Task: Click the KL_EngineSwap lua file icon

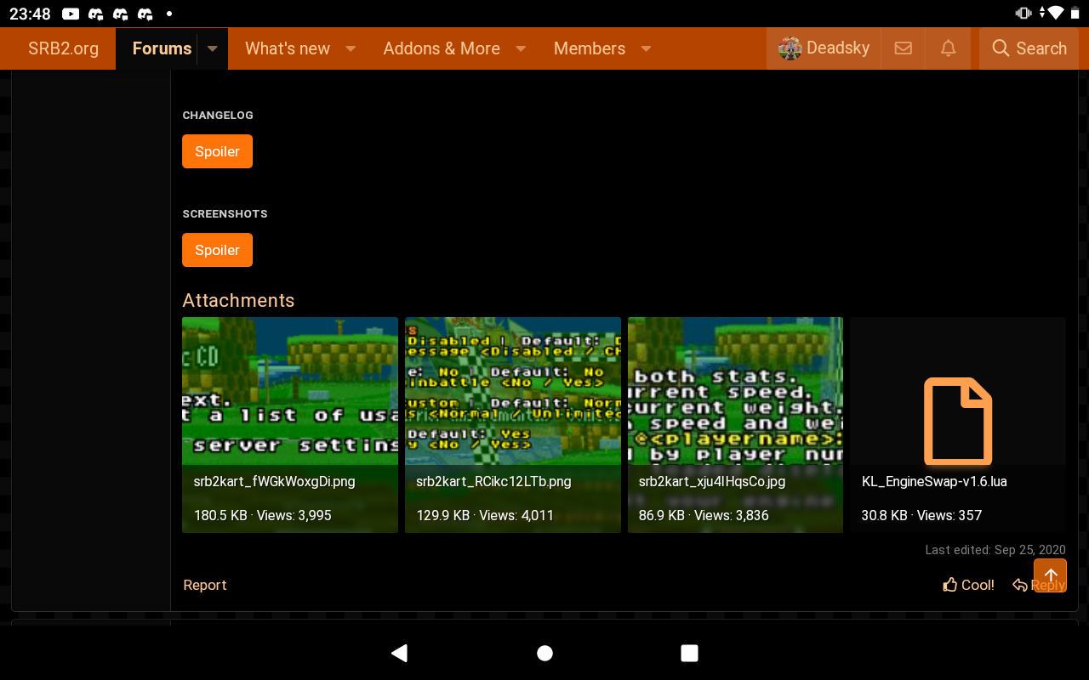Action: point(958,422)
